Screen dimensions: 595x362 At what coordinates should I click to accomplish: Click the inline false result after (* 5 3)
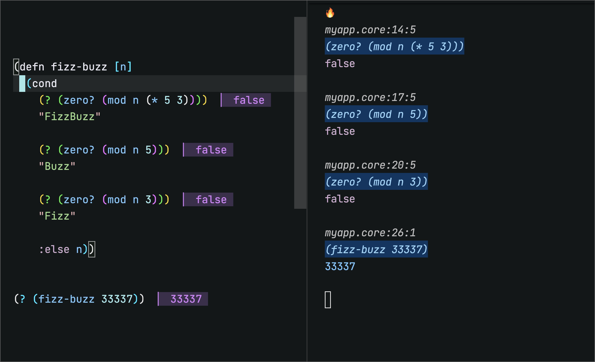point(246,100)
